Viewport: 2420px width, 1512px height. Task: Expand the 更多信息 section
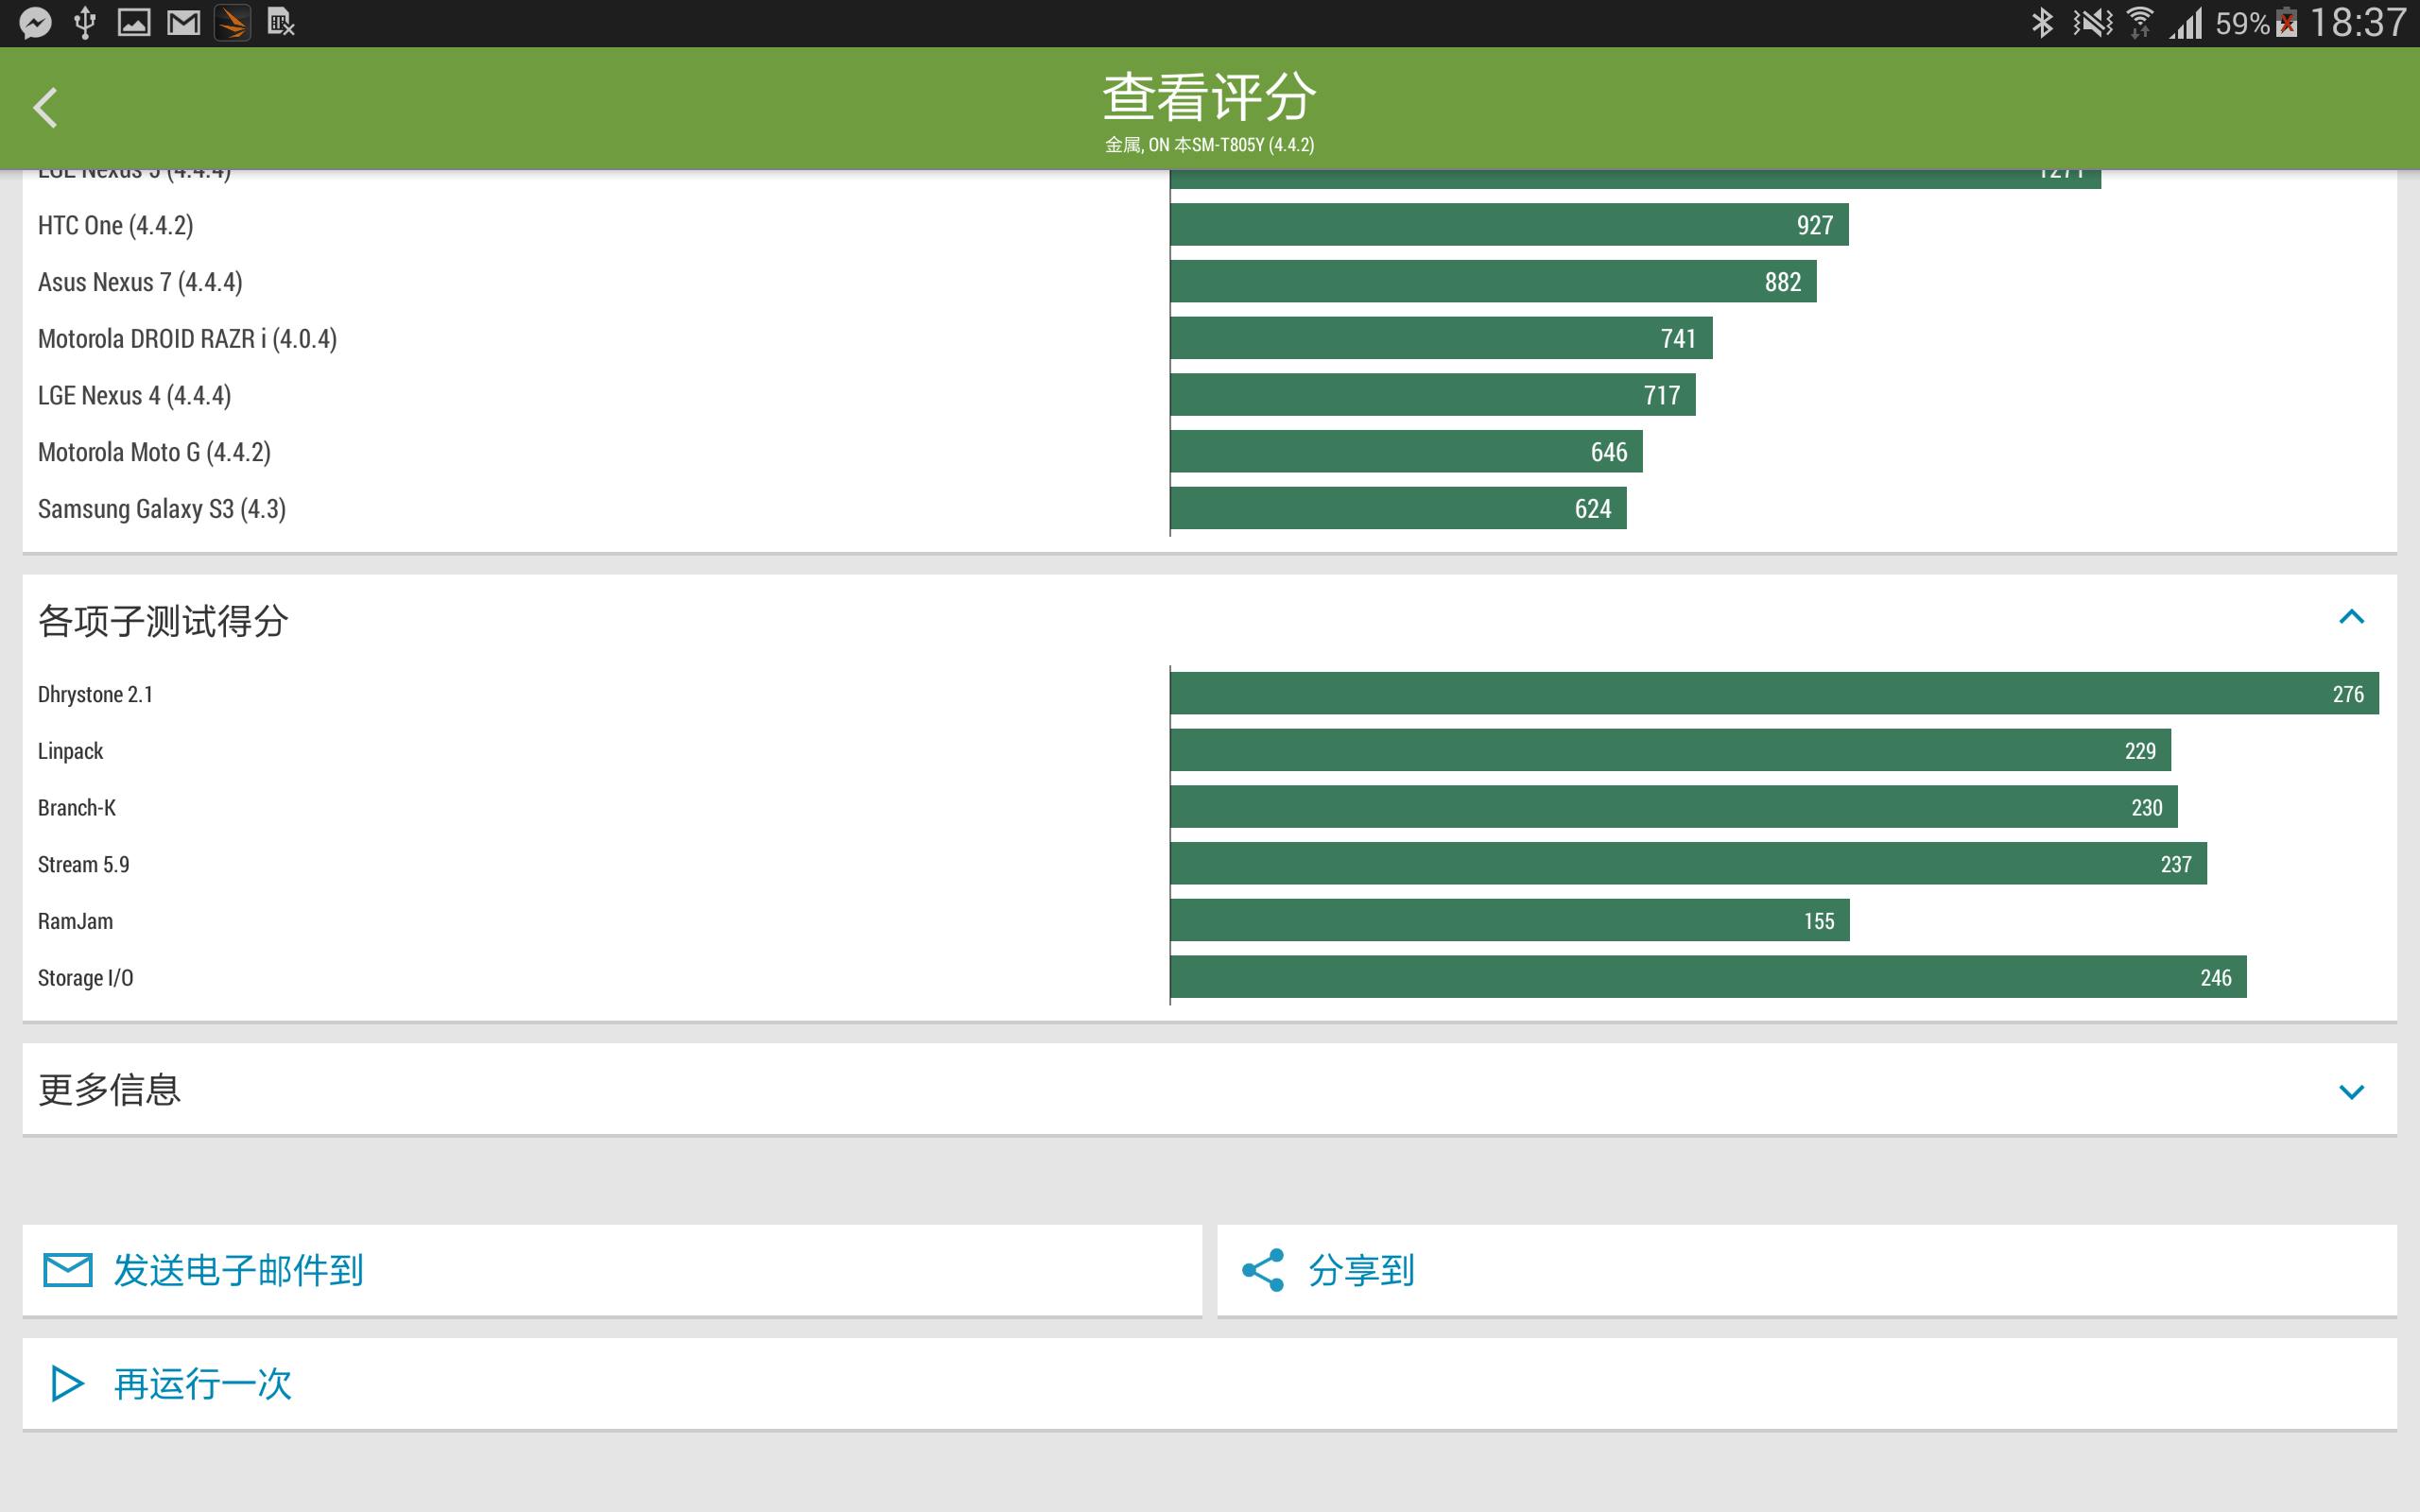(x=2352, y=1092)
